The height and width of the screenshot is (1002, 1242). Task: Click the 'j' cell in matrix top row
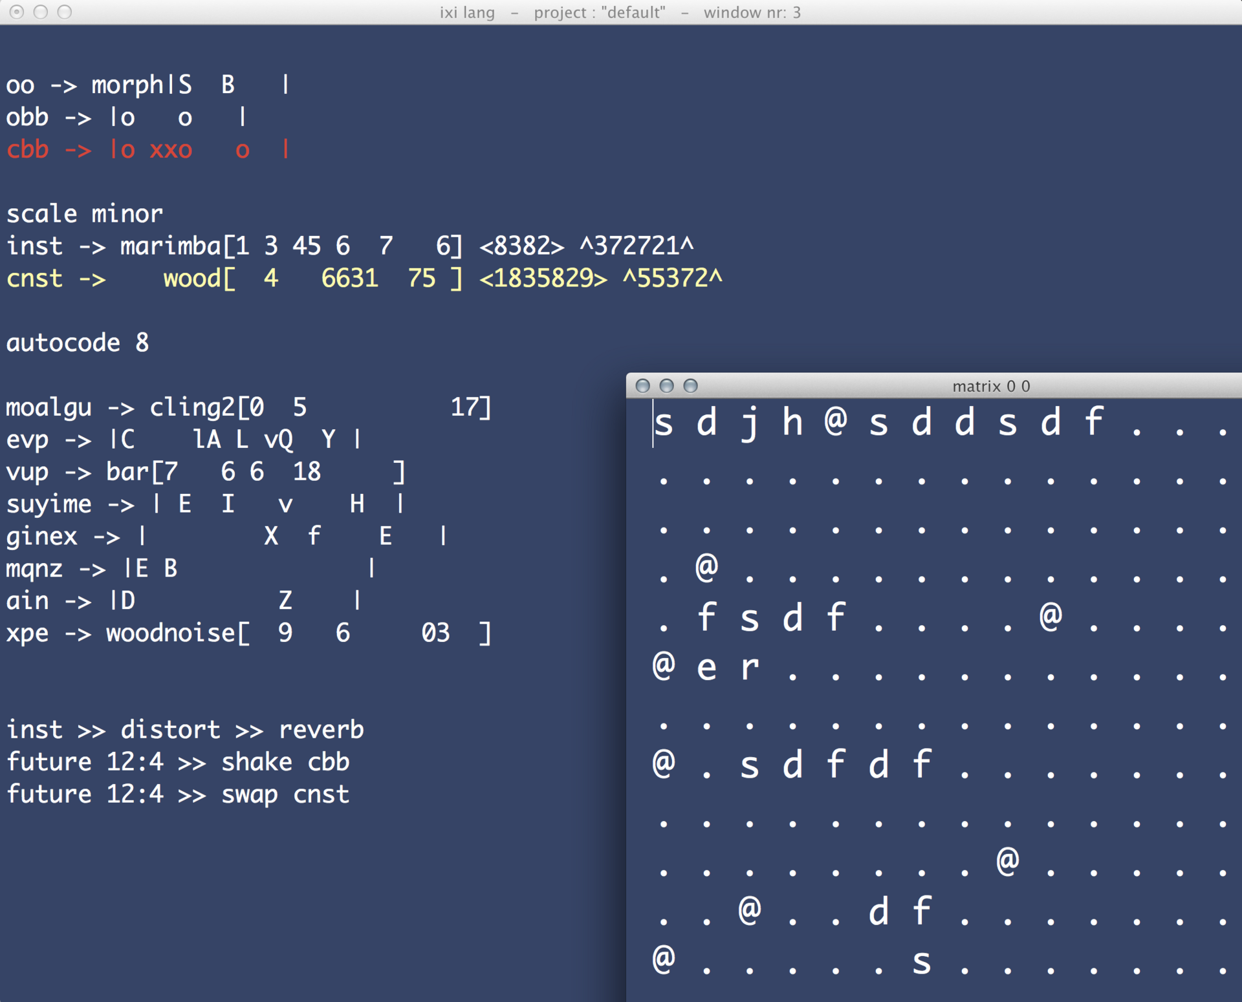click(x=750, y=423)
